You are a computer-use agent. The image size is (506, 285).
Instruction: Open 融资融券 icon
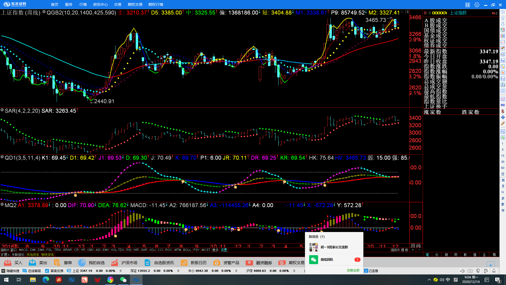(249, 263)
